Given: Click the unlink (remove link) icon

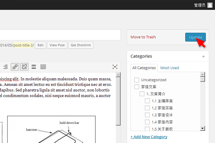Looking at the screenshot, I should 24,67.
